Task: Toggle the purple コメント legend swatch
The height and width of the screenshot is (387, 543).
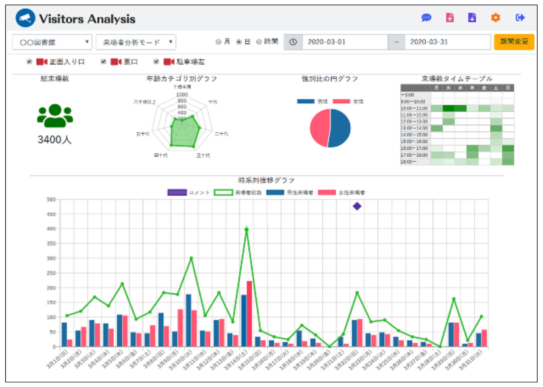Action: (177, 193)
